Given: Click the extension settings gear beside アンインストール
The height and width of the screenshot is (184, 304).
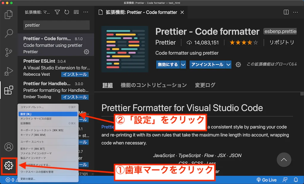Looking at the screenshot, I should (238, 64).
